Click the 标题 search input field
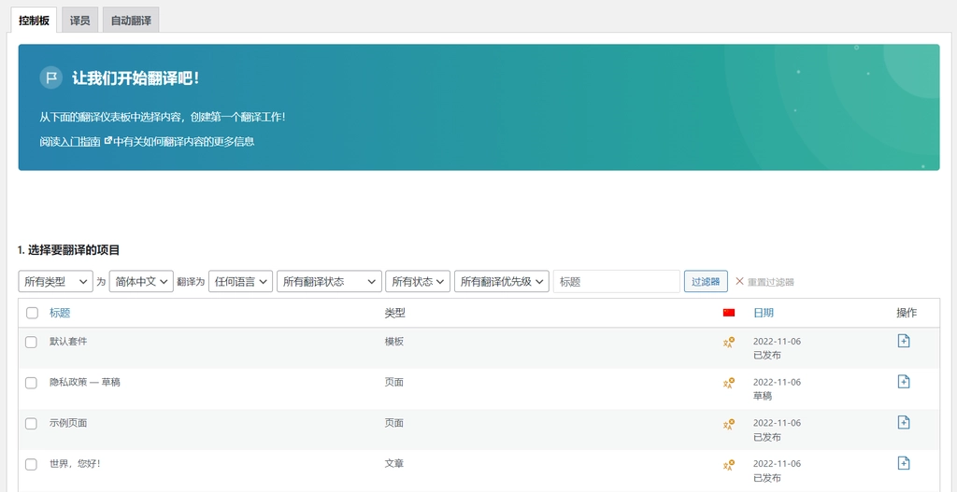The image size is (957, 492). (616, 281)
